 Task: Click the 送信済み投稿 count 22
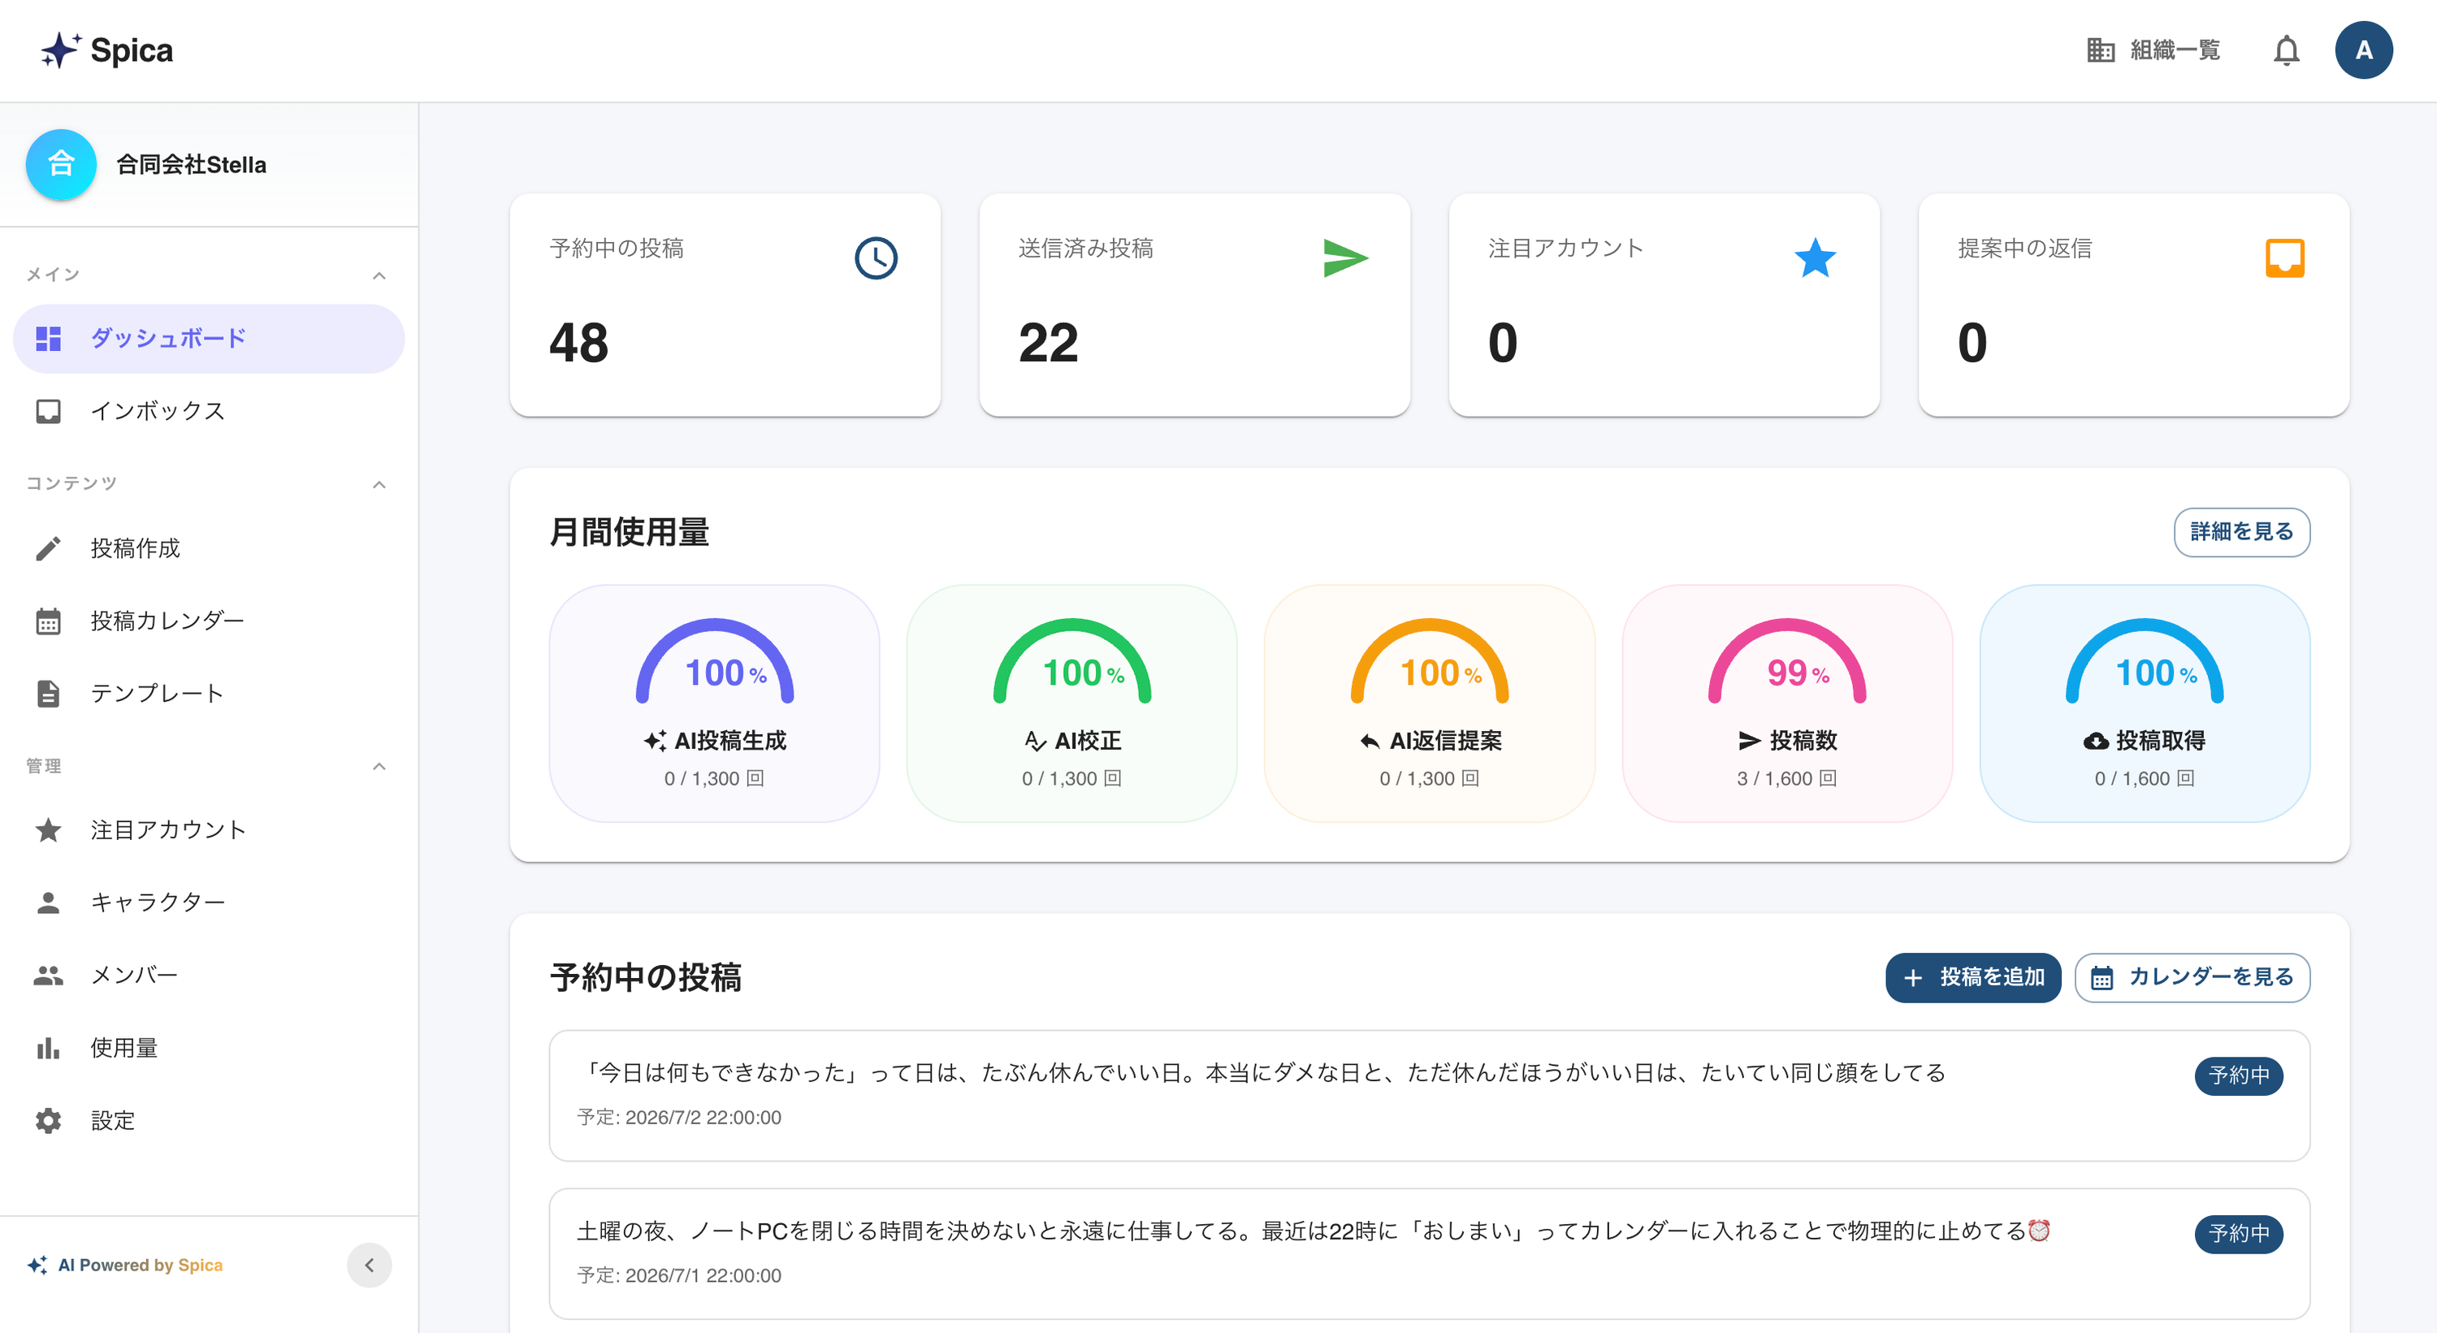1048,343
